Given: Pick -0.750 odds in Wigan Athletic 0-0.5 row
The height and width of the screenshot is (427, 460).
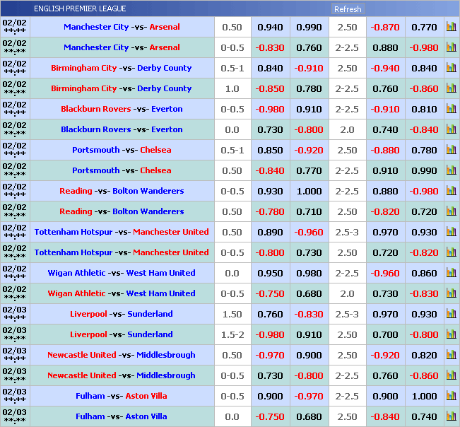Looking at the screenshot, I should pyautogui.click(x=270, y=293).
